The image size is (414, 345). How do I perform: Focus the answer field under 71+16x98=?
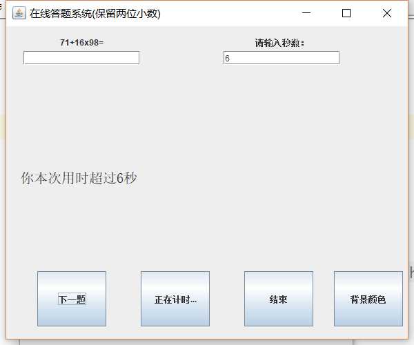[x=81, y=57]
